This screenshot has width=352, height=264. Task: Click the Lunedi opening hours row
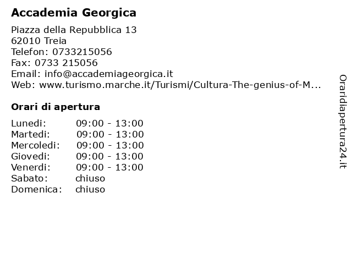[x=77, y=123]
